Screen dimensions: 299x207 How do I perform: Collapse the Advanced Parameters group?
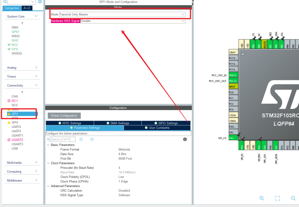[x=48, y=186]
